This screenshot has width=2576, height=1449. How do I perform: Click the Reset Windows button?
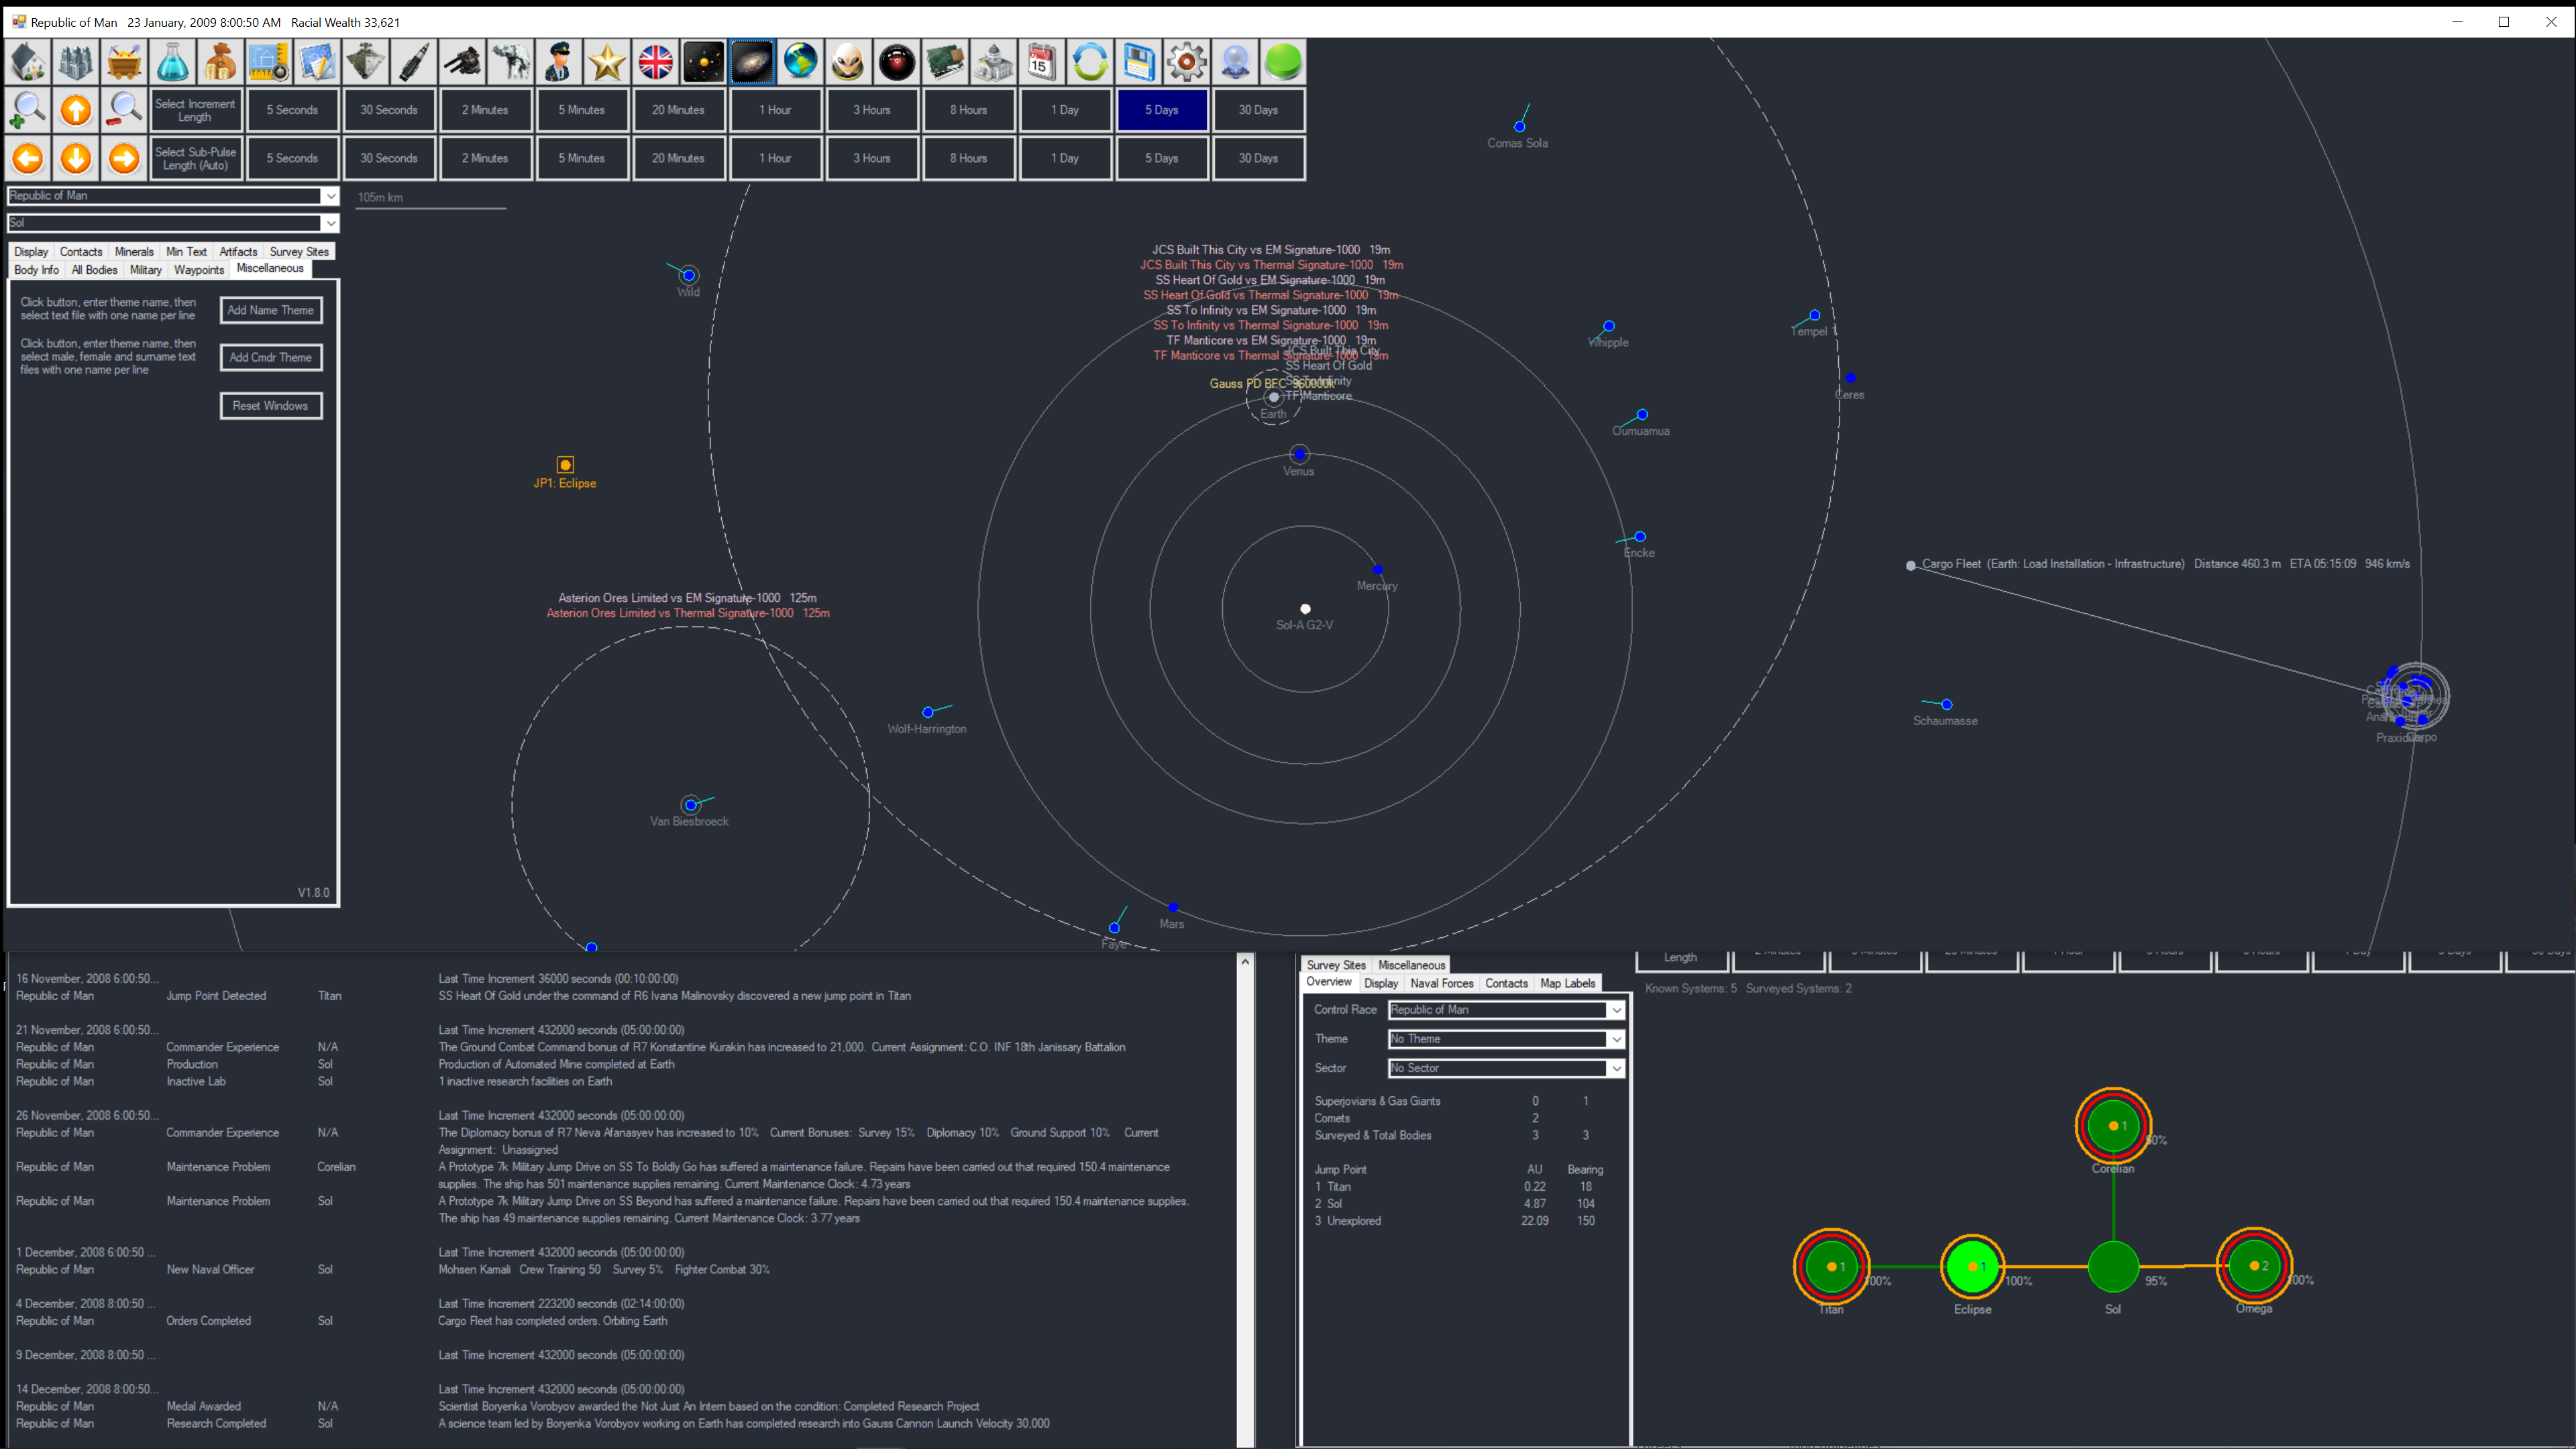pos(270,406)
